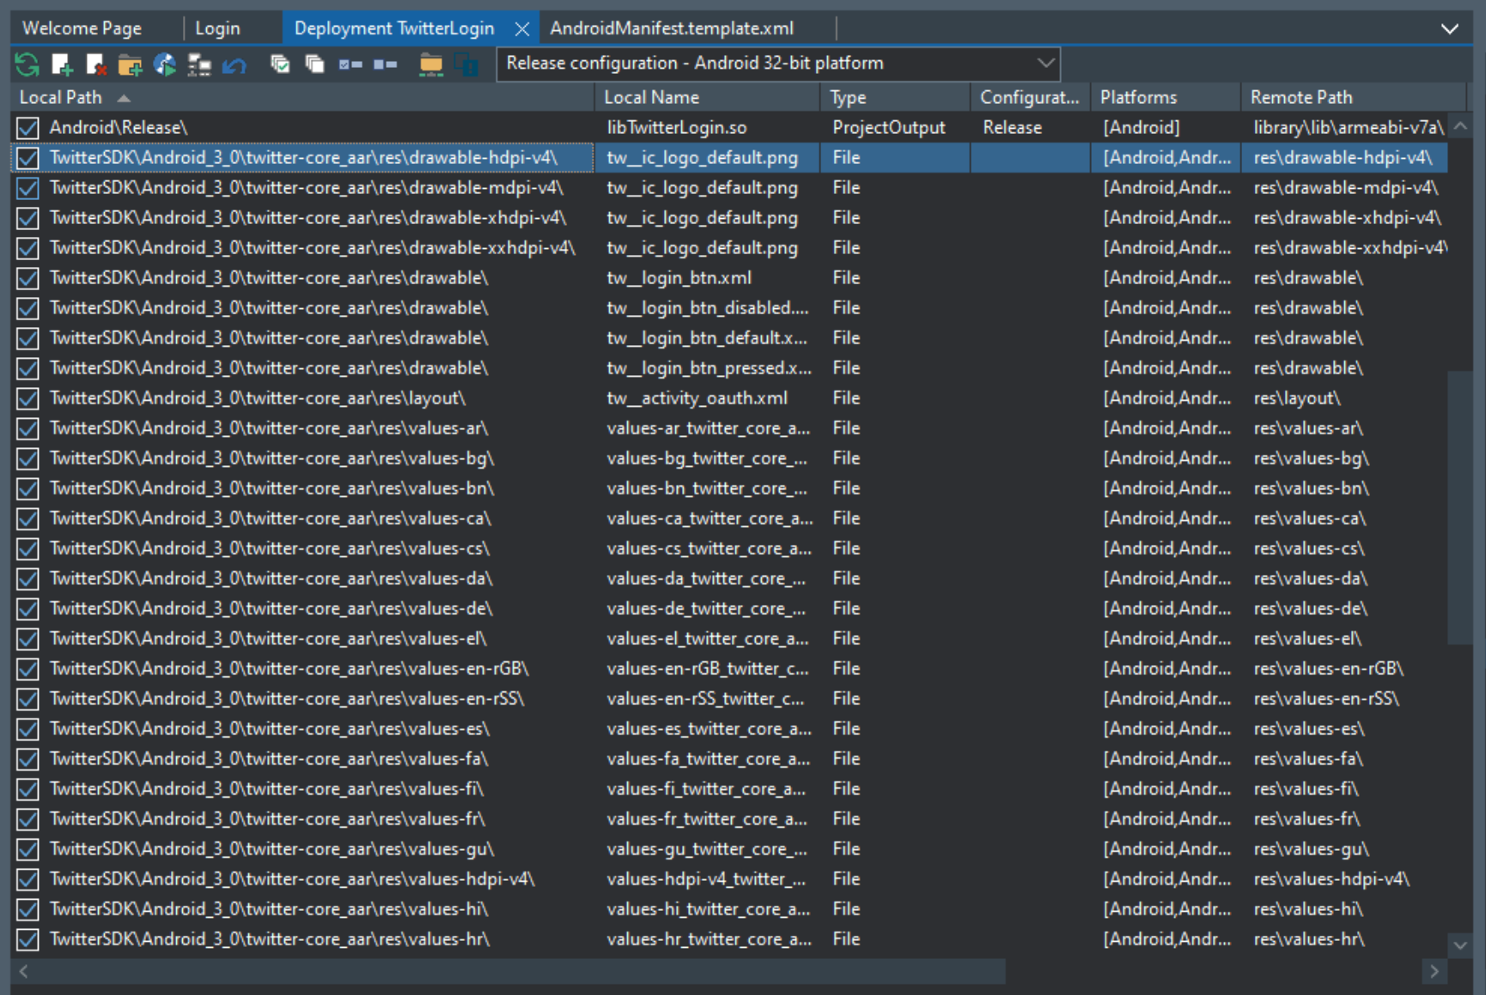Screen dimensions: 1486x995
Task: Select the tw__login_btn_disabled.... file name
Action: (707, 308)
